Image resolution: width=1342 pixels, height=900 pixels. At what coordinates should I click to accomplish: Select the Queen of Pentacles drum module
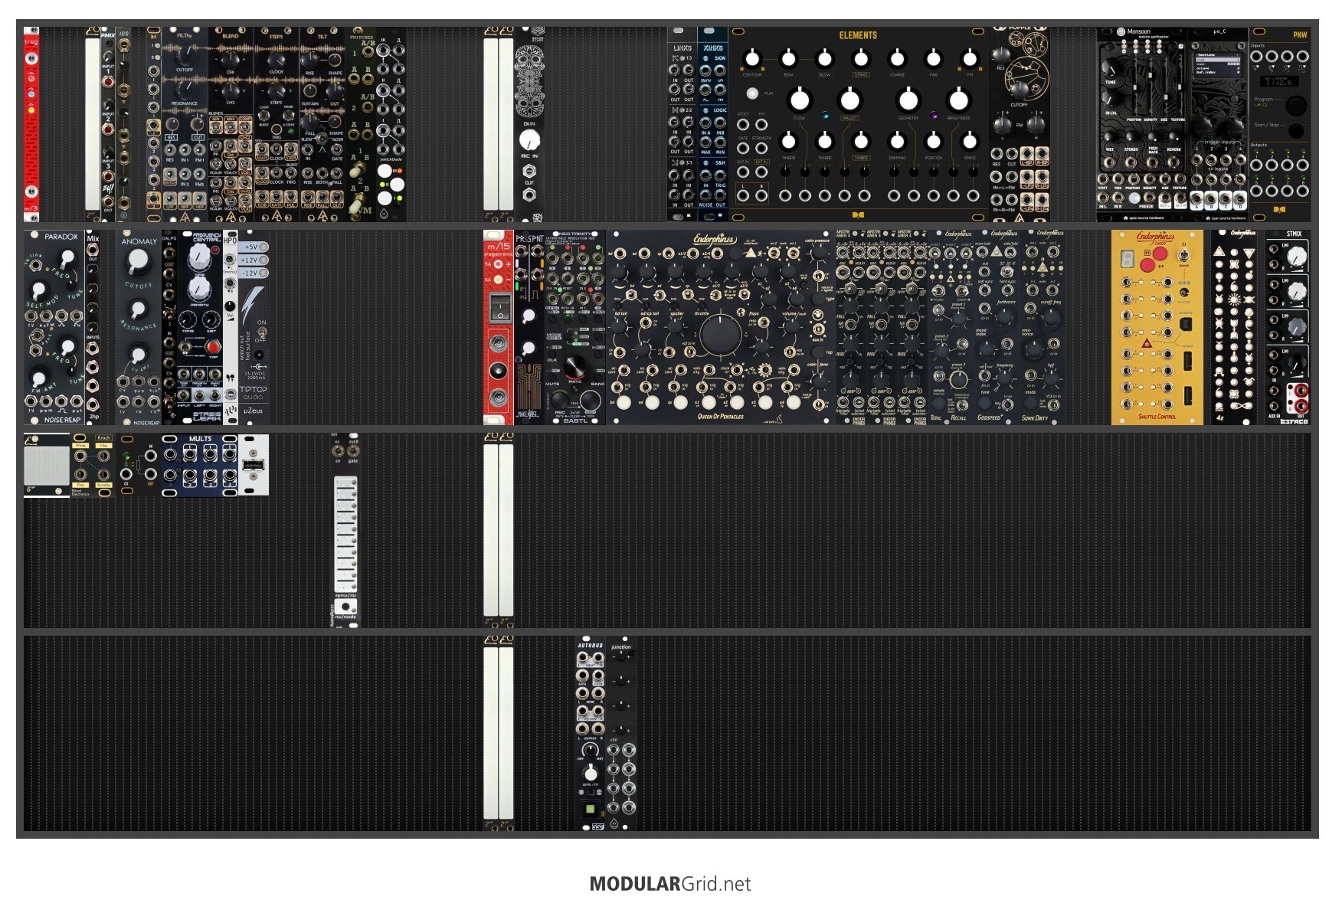720,327
